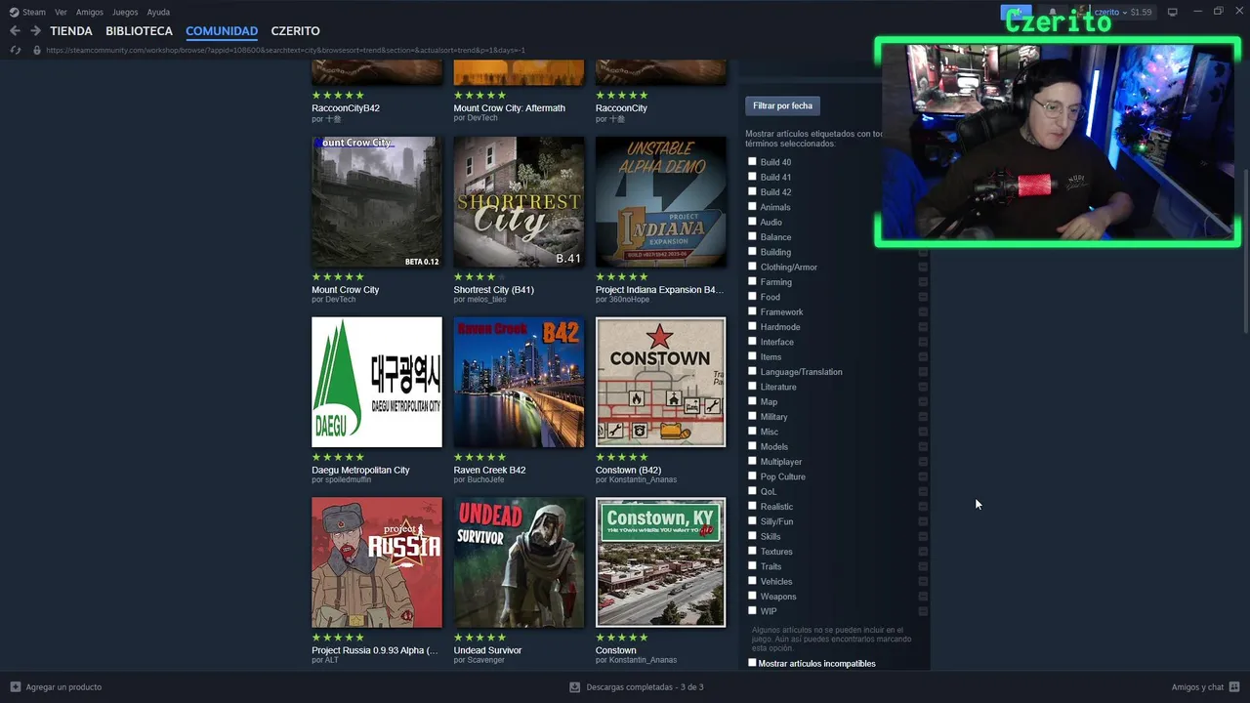Click the minus icon next to Hardmode
Image resolution: width=1250 pixels, height=703 pixels.
(923, 327)
